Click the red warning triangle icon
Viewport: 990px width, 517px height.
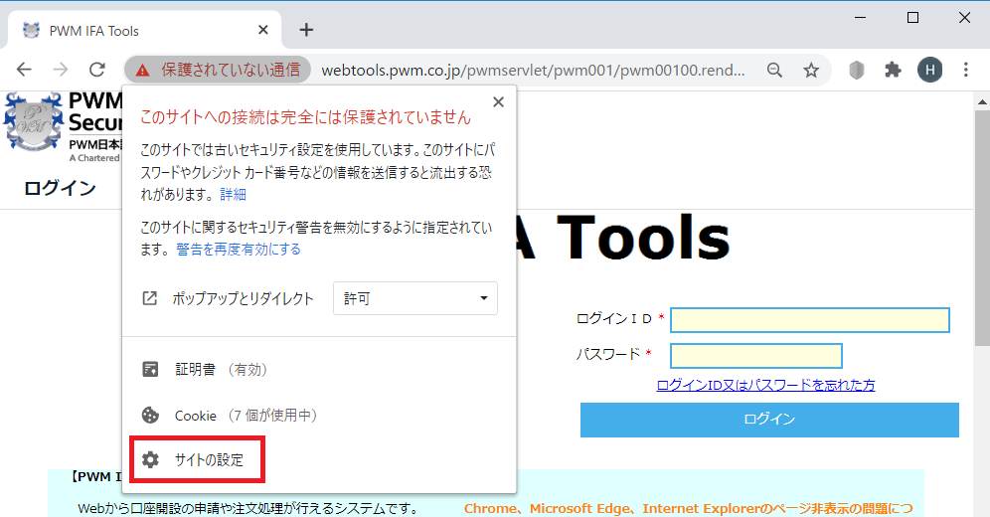tap(143, 70)
